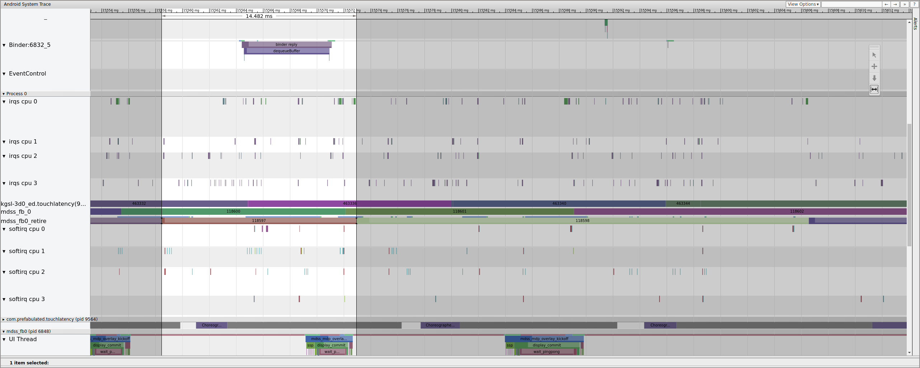920x368 pixels.
Task: Click the double chevron button in toolbar
Action: pos(905,4)
